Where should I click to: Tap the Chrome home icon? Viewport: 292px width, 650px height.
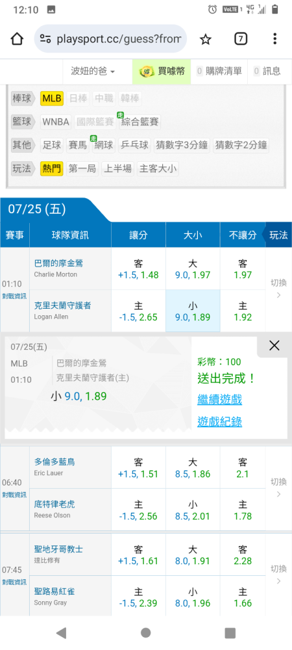click(17, 39)
